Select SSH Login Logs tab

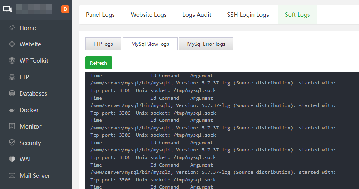[248, 15]
